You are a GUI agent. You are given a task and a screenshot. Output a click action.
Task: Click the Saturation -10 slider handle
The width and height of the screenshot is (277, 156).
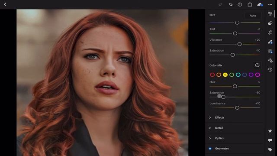(x=233, y=55)
